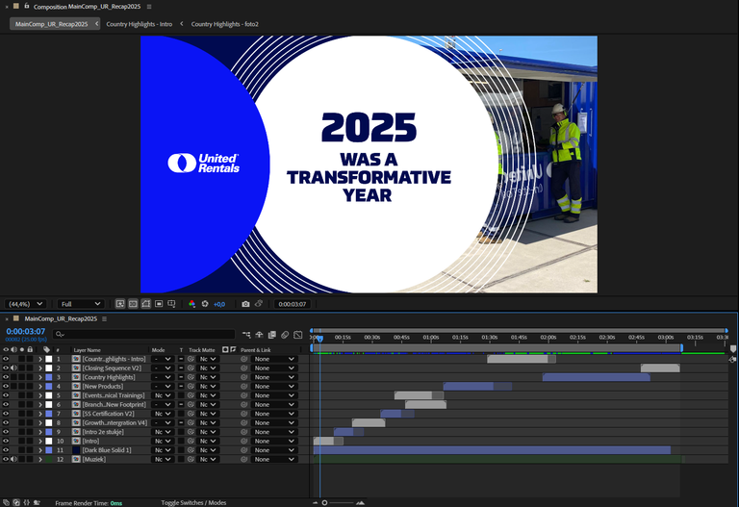Enable the motion blur timeline icon
This screenshot has height=507, width=739.
click(284, 334)
